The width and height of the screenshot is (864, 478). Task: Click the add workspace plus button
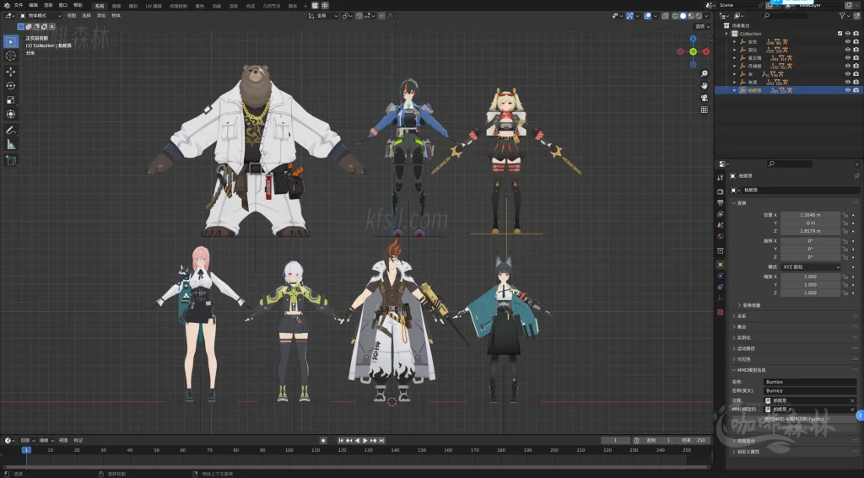pyautogui.click(x=305, y=6)
